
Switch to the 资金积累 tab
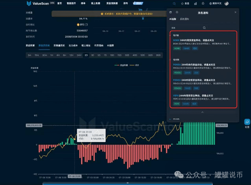click(x=30, y=46)
